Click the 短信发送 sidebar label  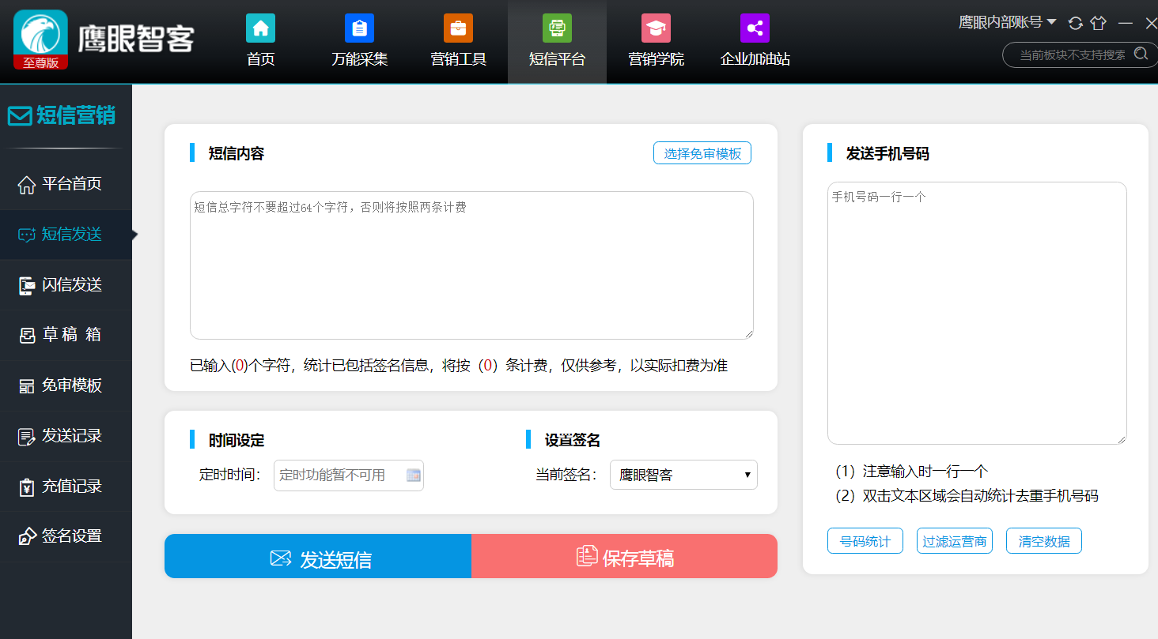pos(72,235)
